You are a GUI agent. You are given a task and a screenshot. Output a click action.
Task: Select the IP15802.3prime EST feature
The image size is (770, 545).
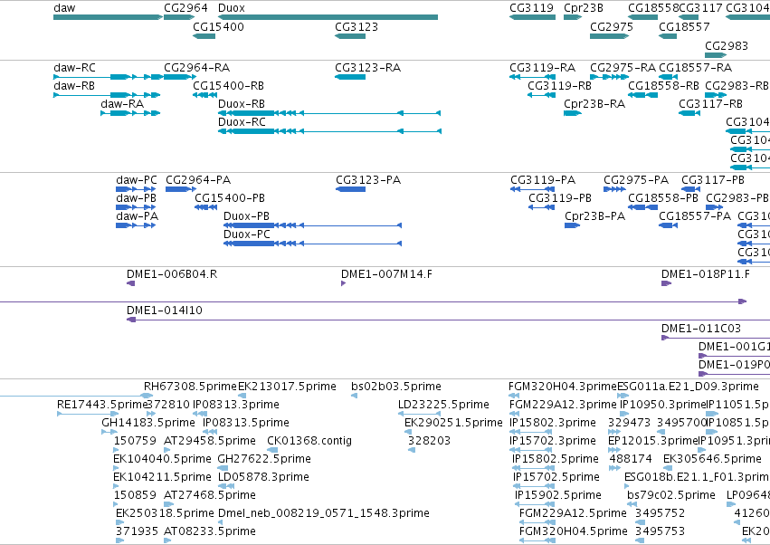(532, 432)
